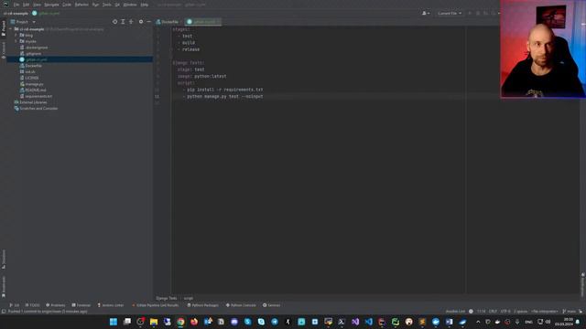This screenshot has height=329, width=586.
Task: Open the Terminal tool window
Action: 81,305
